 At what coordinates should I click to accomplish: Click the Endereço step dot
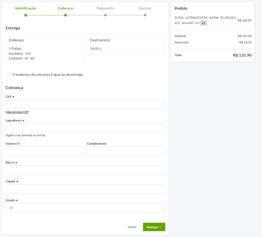(65, 15)
